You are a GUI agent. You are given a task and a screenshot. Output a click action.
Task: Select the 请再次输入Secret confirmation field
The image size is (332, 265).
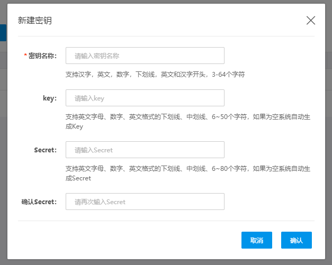click(145, 202)
